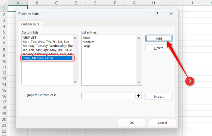Click the List entries scroll up arrow

(x=139, y=38)
